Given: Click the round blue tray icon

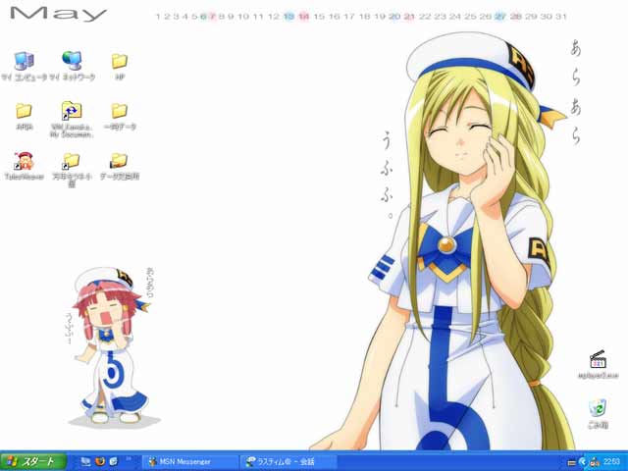Looking at the screenshot, I should pyautogui.click(x=582, y=462).
